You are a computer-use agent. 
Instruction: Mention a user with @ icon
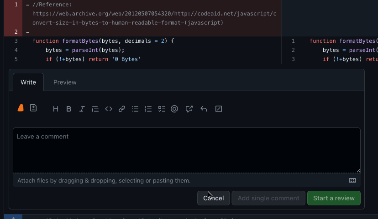pyautogui.click(x=174, y=109)
